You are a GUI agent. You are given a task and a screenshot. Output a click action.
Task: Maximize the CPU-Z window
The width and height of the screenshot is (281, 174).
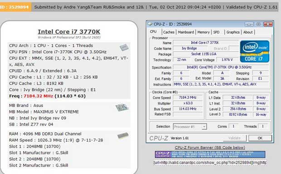pos(258,24)
